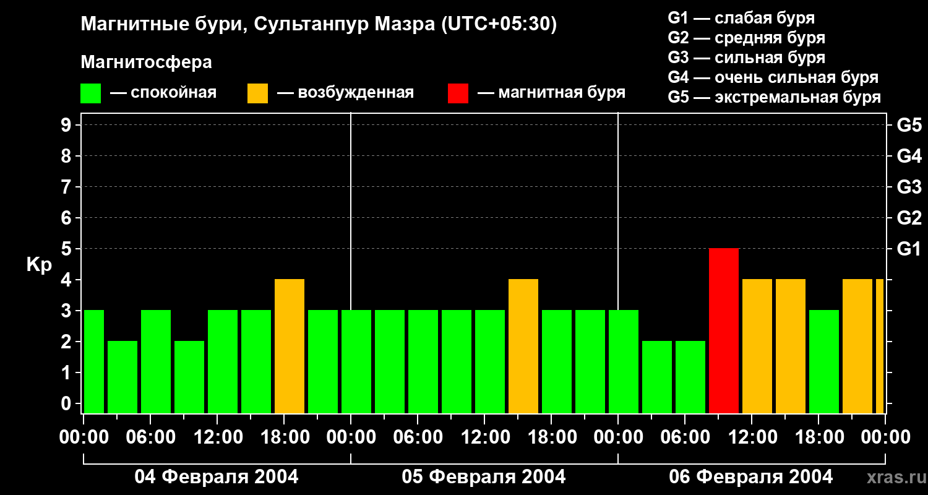The width and height of the screenshot is (928, 495).
Task: Click the green спокойная legend swatch
Action: (90, 93)
